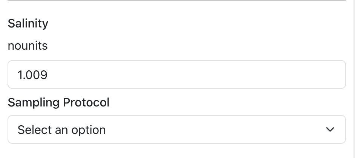The image size is (355, 158).
Task: Toggle the Sampling Protocol dropdown caret
Action: click(330, 130)
